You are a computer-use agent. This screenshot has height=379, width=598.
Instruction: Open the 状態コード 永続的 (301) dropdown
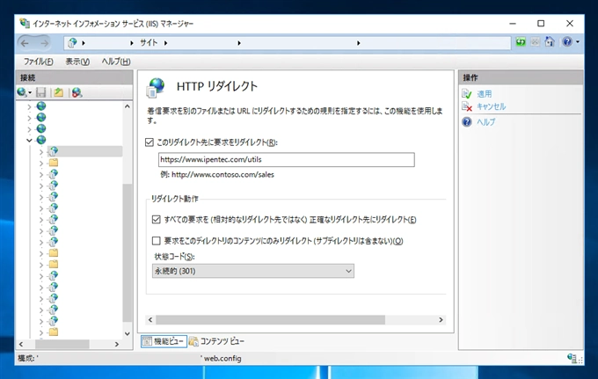(253, 271)
